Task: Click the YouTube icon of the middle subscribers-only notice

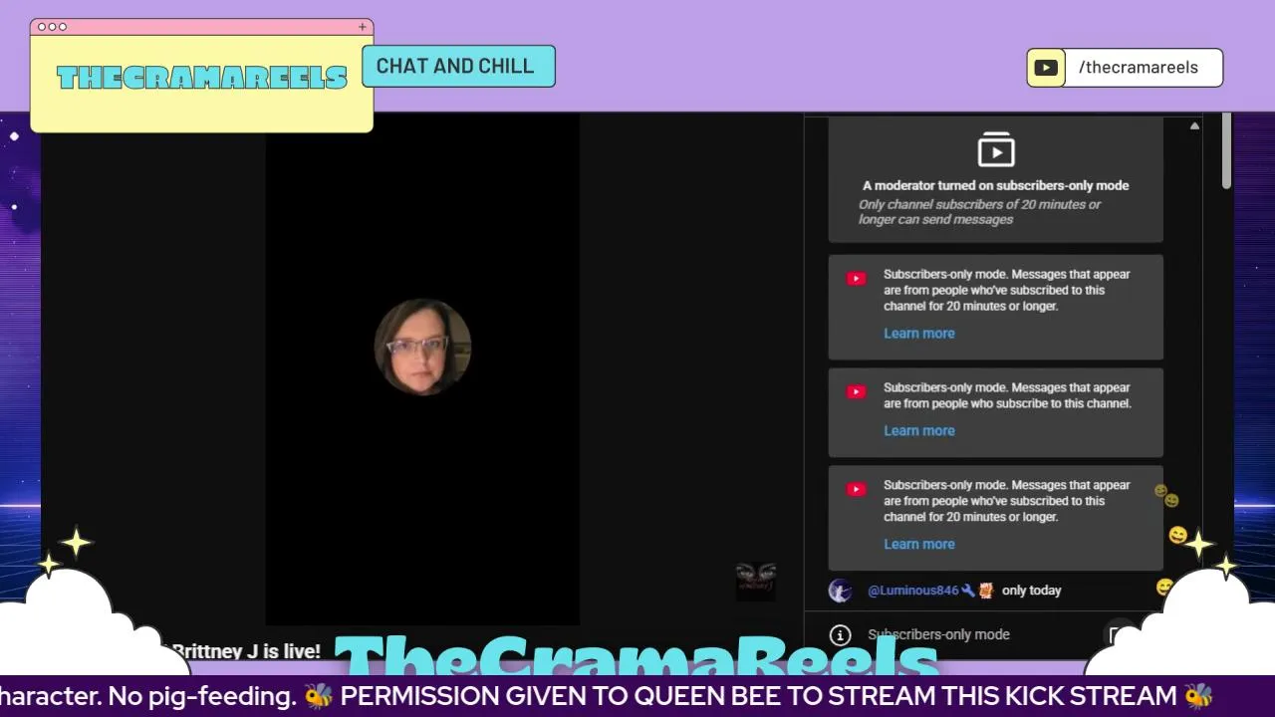Action: (x=856, y=392)
